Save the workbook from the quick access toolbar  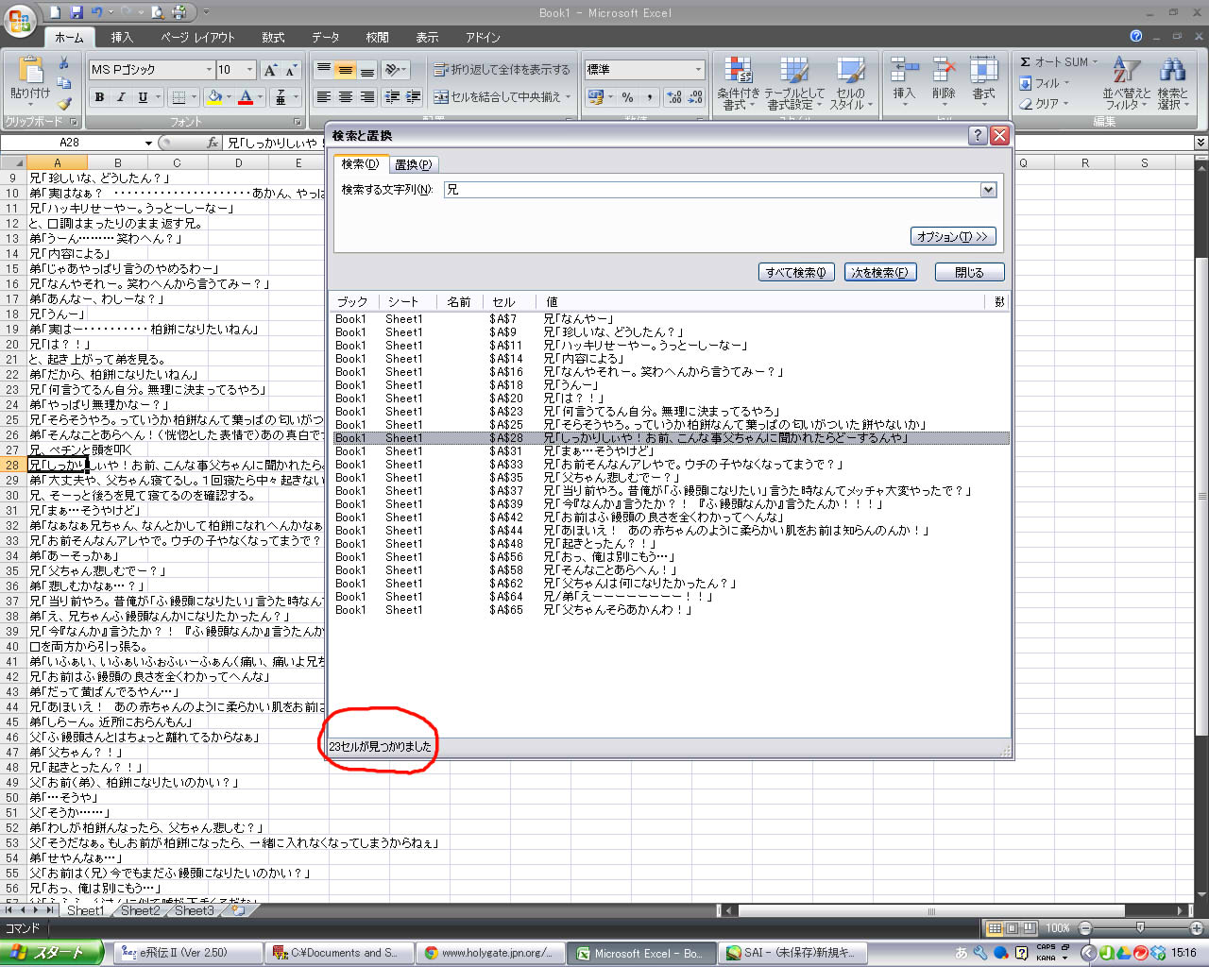[77, 12]
